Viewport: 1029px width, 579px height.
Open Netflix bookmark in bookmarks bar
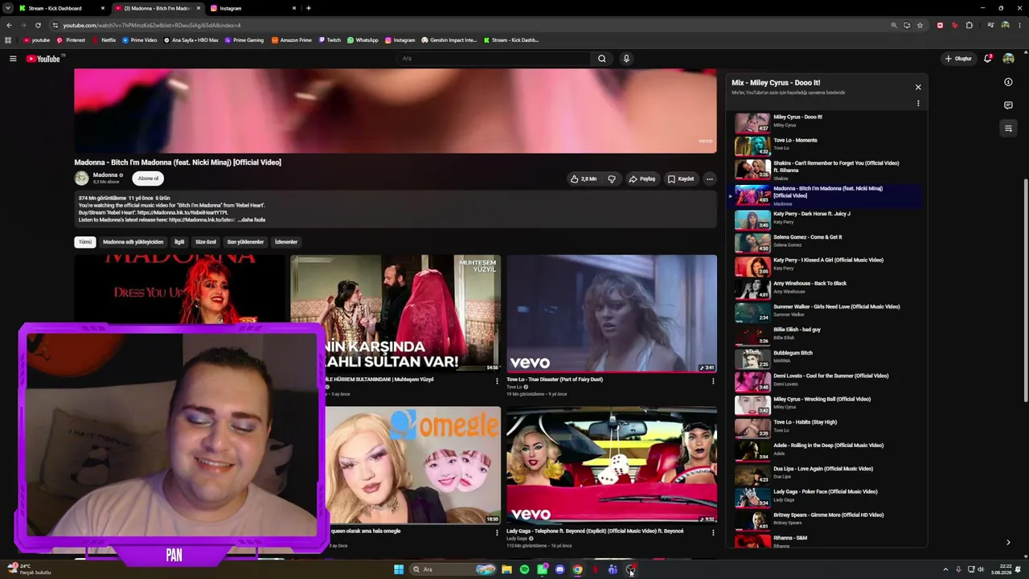pos(105,40)
